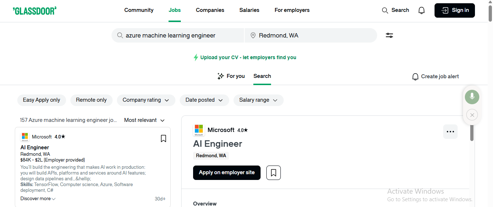Click Microsoft company name in detail pane

point(221,130)
